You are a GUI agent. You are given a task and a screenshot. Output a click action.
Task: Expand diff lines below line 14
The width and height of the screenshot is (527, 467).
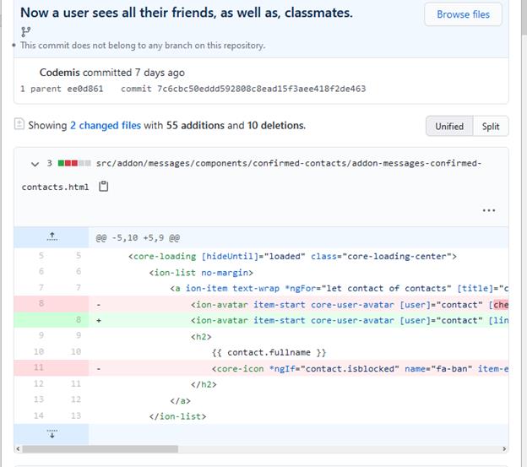tap(52, 434)
